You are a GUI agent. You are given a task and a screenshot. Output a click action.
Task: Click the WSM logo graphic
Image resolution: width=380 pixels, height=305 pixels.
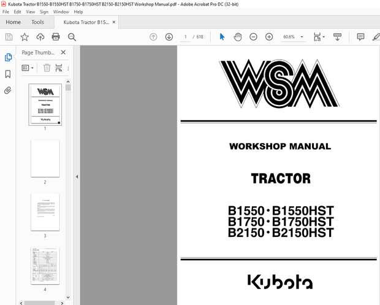tap(279, 83)
